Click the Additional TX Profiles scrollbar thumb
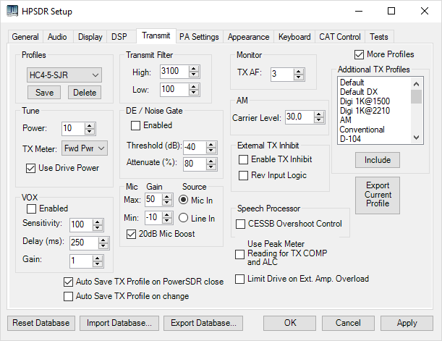Image resolution: width=442 pixels, height=341 pixels. coord(417,96)
